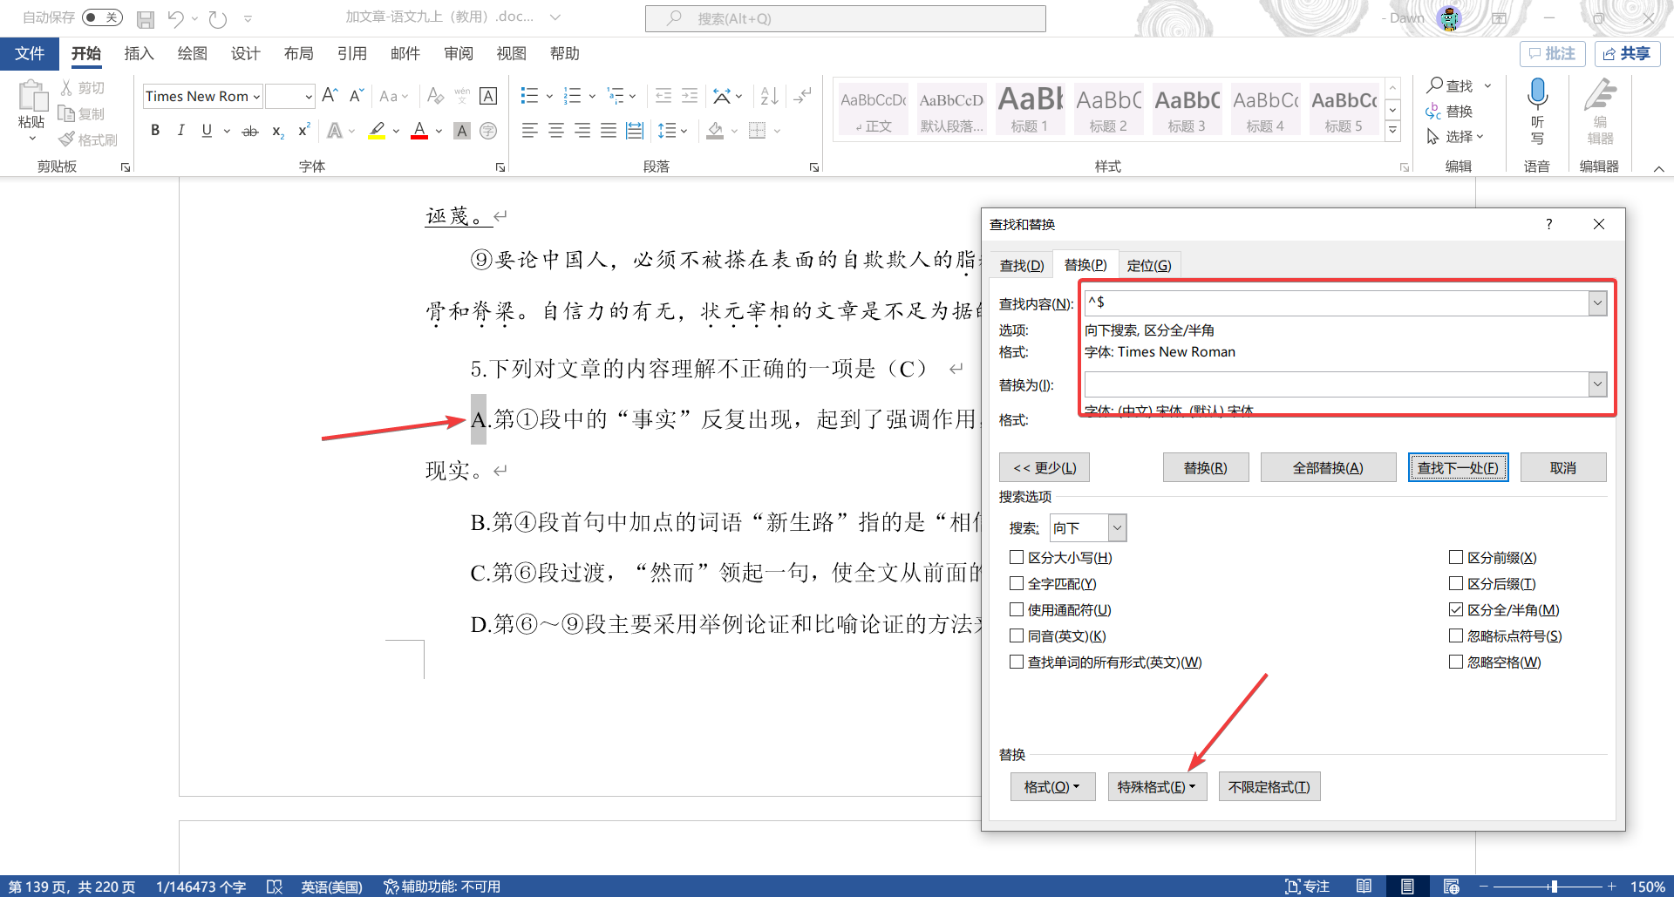The width and height of the screenshot is (1674, 897).
Task: Toggle Italic formatting icon
Action: click(180, 131)
